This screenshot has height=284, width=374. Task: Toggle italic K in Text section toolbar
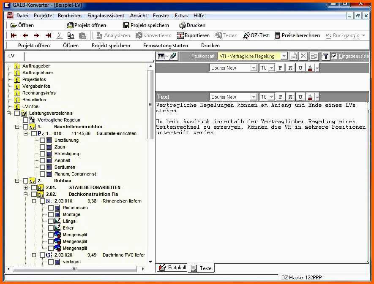(x=290, y=97)
